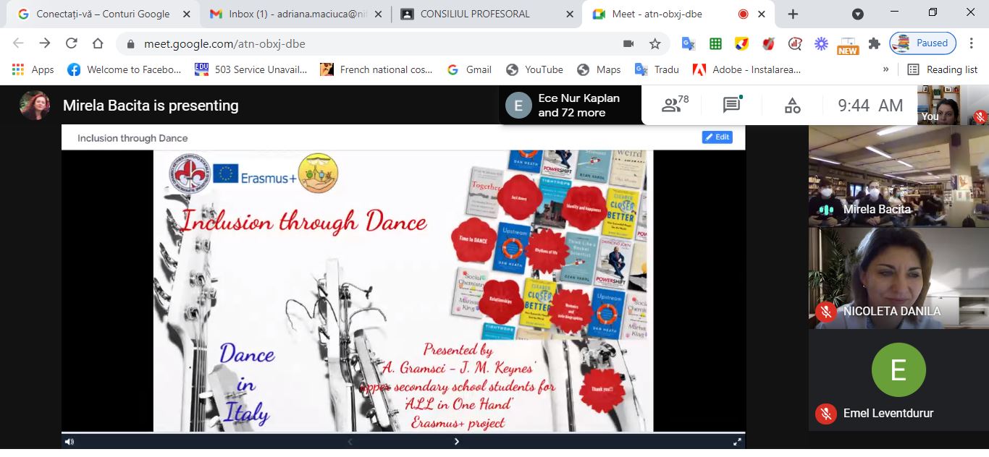
Task: Click the Ece Nur Kaplan avatar circle
Action: pyautogui.click(x=518, y=106)
